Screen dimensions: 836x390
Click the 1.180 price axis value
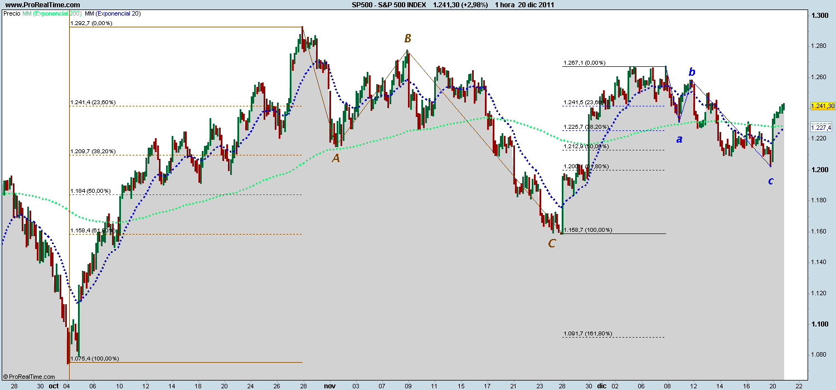pos(819,201)
